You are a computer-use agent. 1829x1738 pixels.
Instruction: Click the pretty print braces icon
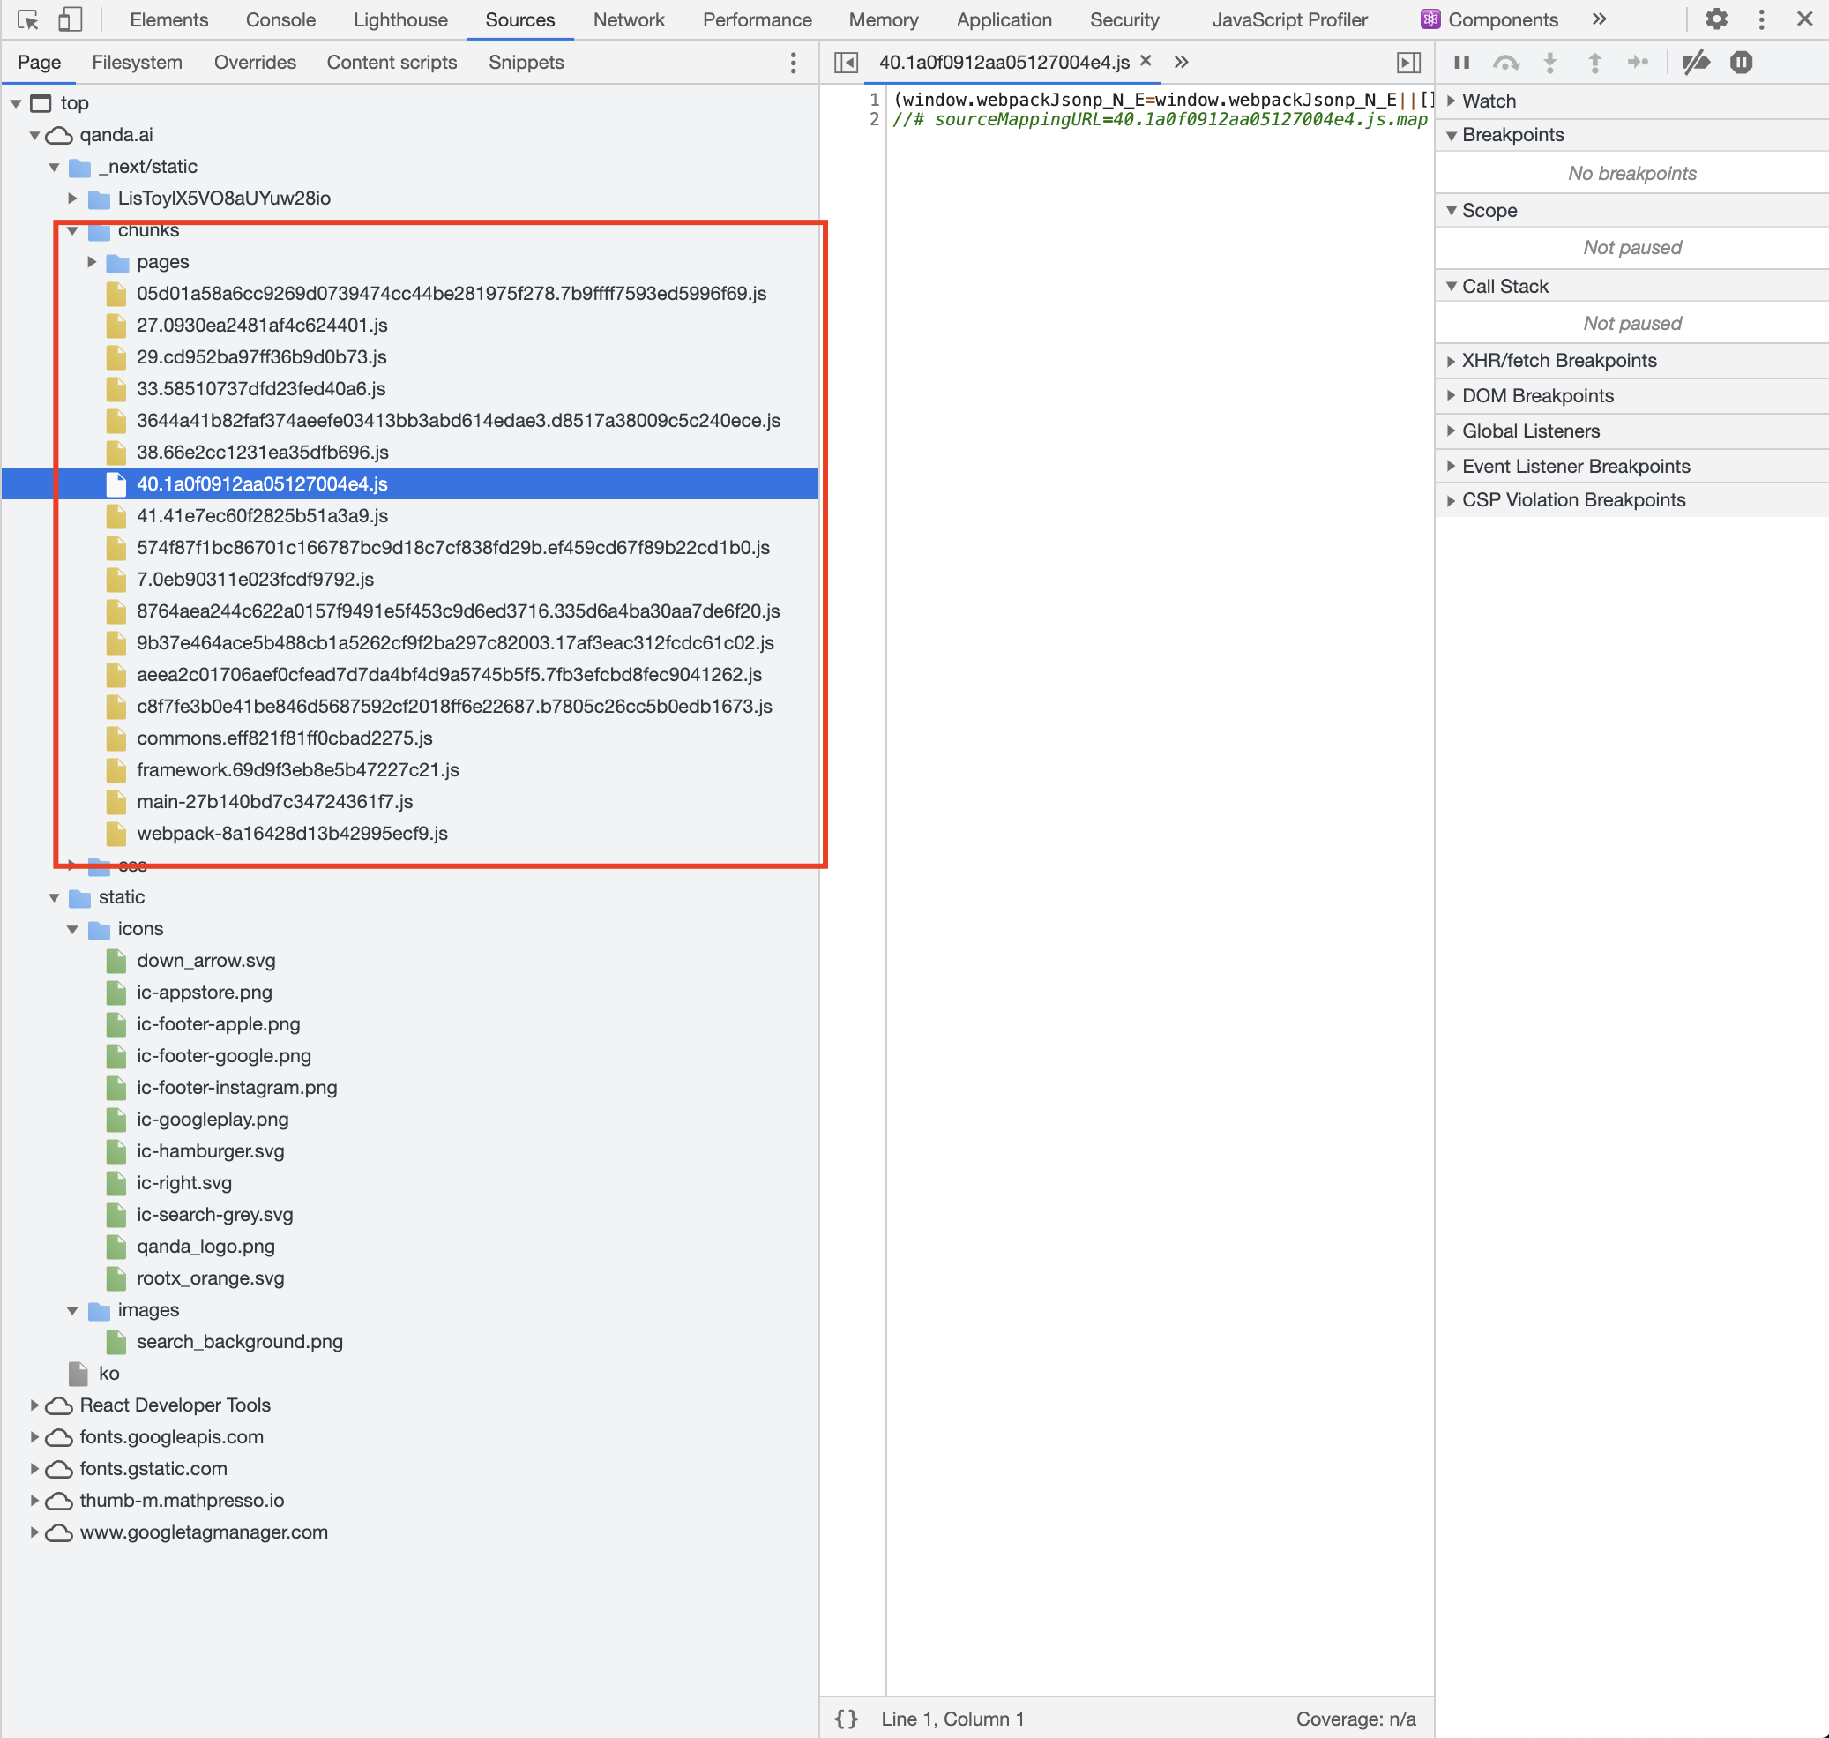coord(847,1719)
